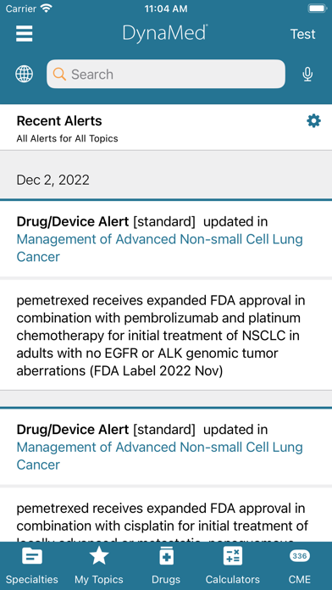Tap the Calculators icon
Viewport: 332px width, 590px height.
click(x=233, y=556)
